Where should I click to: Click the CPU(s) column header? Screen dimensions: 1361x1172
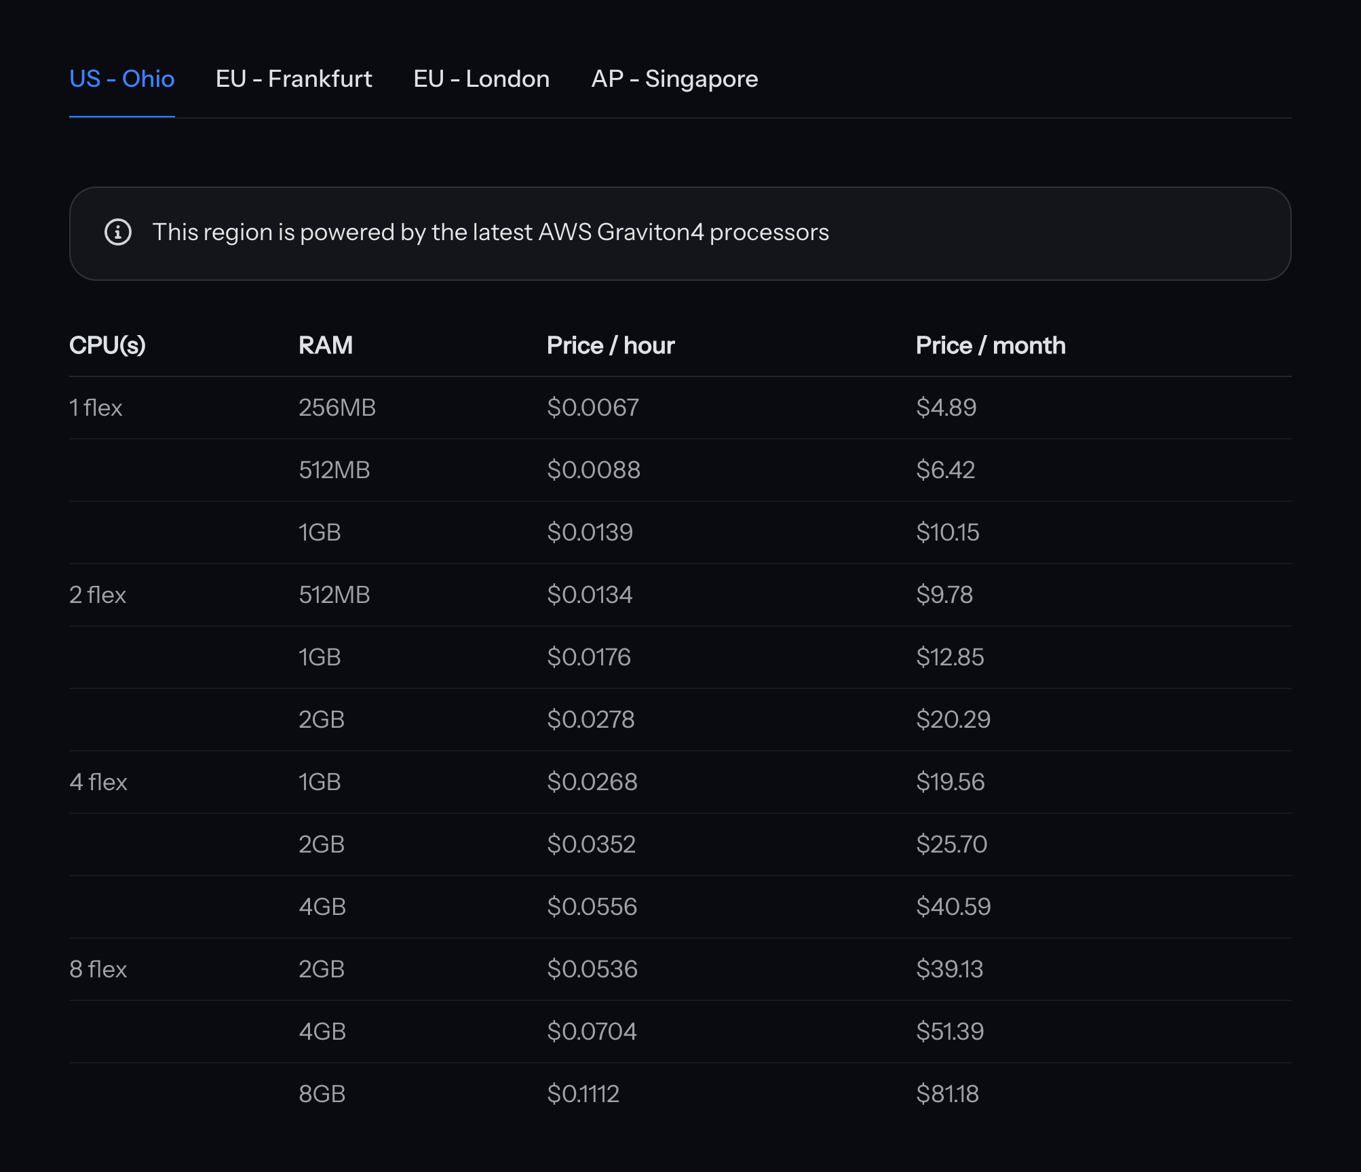[107, 345]
